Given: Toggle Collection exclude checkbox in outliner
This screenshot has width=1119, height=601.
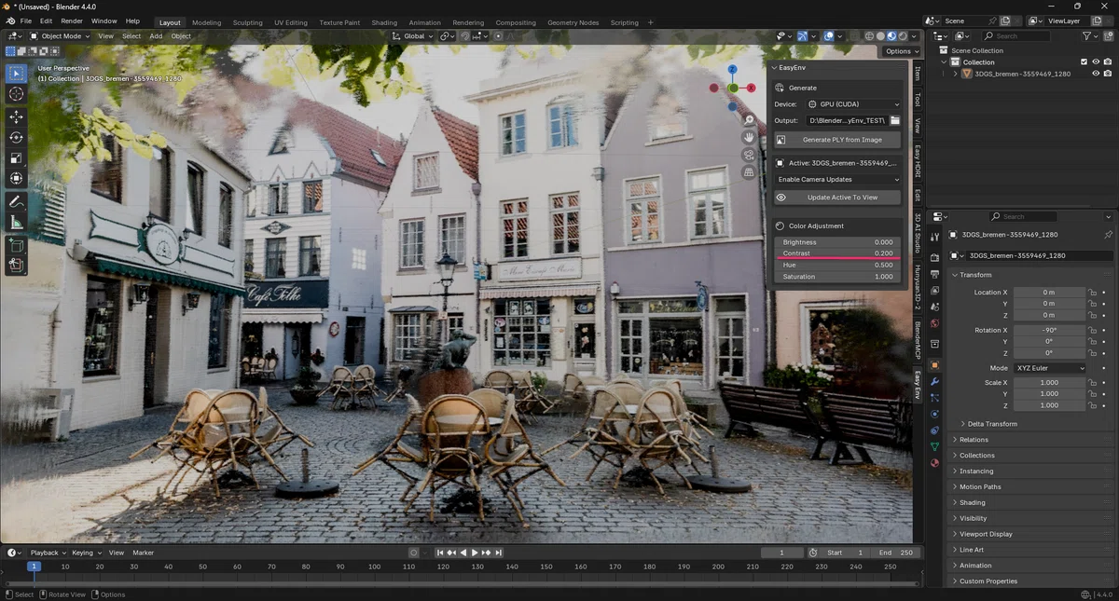Looking at the screenshot, I should [x=1084, y=62].
